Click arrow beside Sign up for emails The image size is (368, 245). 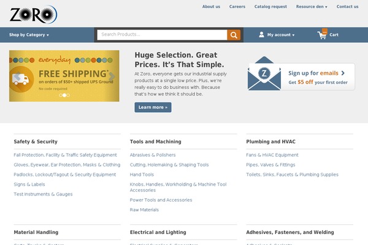point(343,73)
